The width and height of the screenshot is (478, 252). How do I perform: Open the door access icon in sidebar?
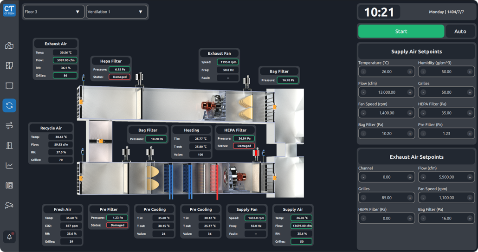tap(9, 146)
